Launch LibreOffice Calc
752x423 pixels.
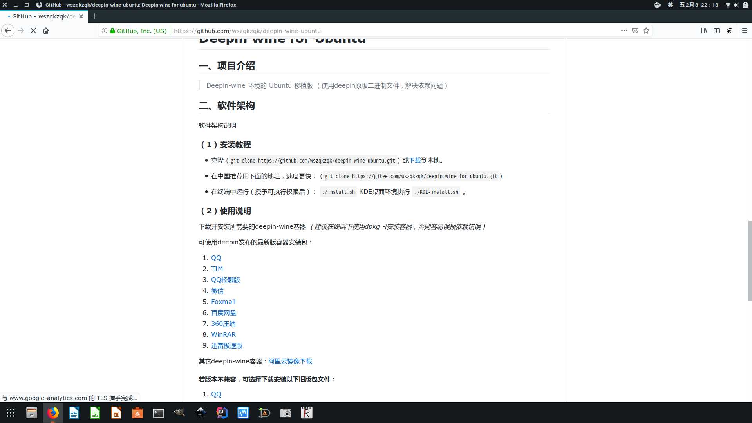coord(95,413)
